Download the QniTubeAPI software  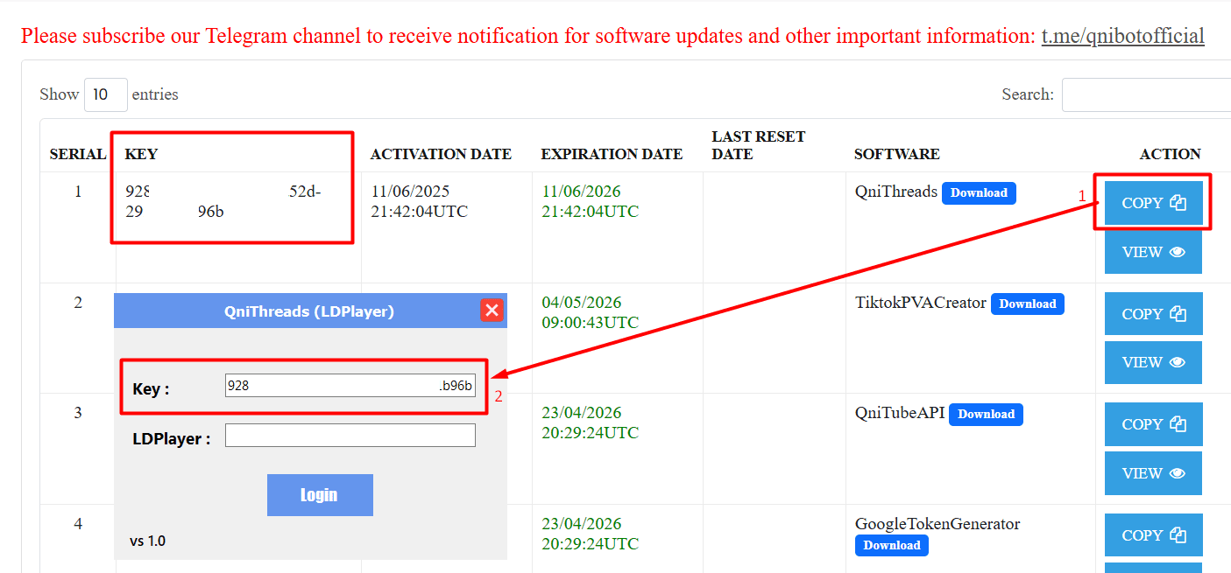pos(986,415)
